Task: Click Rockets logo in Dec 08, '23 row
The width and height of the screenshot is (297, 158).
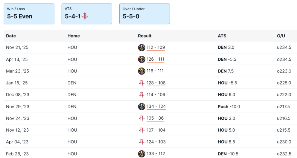Action: pyautogui.click(x=141, y=95)
